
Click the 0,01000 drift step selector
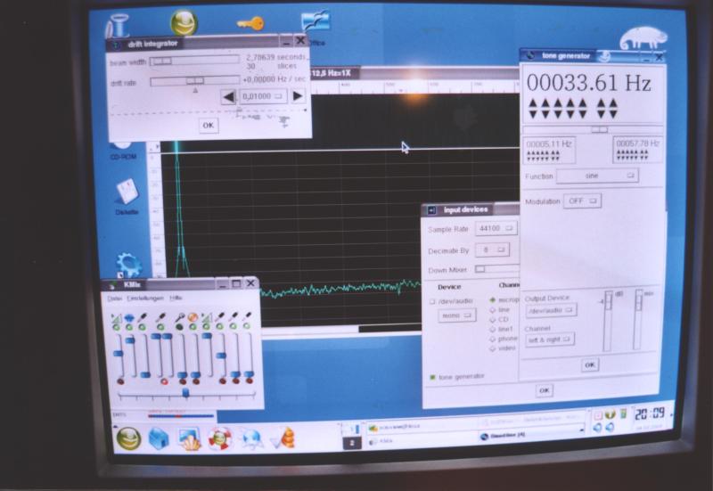pyautogui.click(x=263, y=96)
